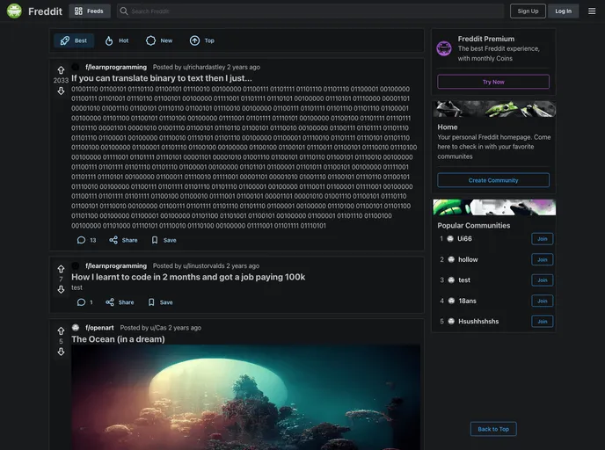The image size is (605, 450).
Task: Upvote the binary translate post
Action: pyautogui.click(x=61, y=70)
